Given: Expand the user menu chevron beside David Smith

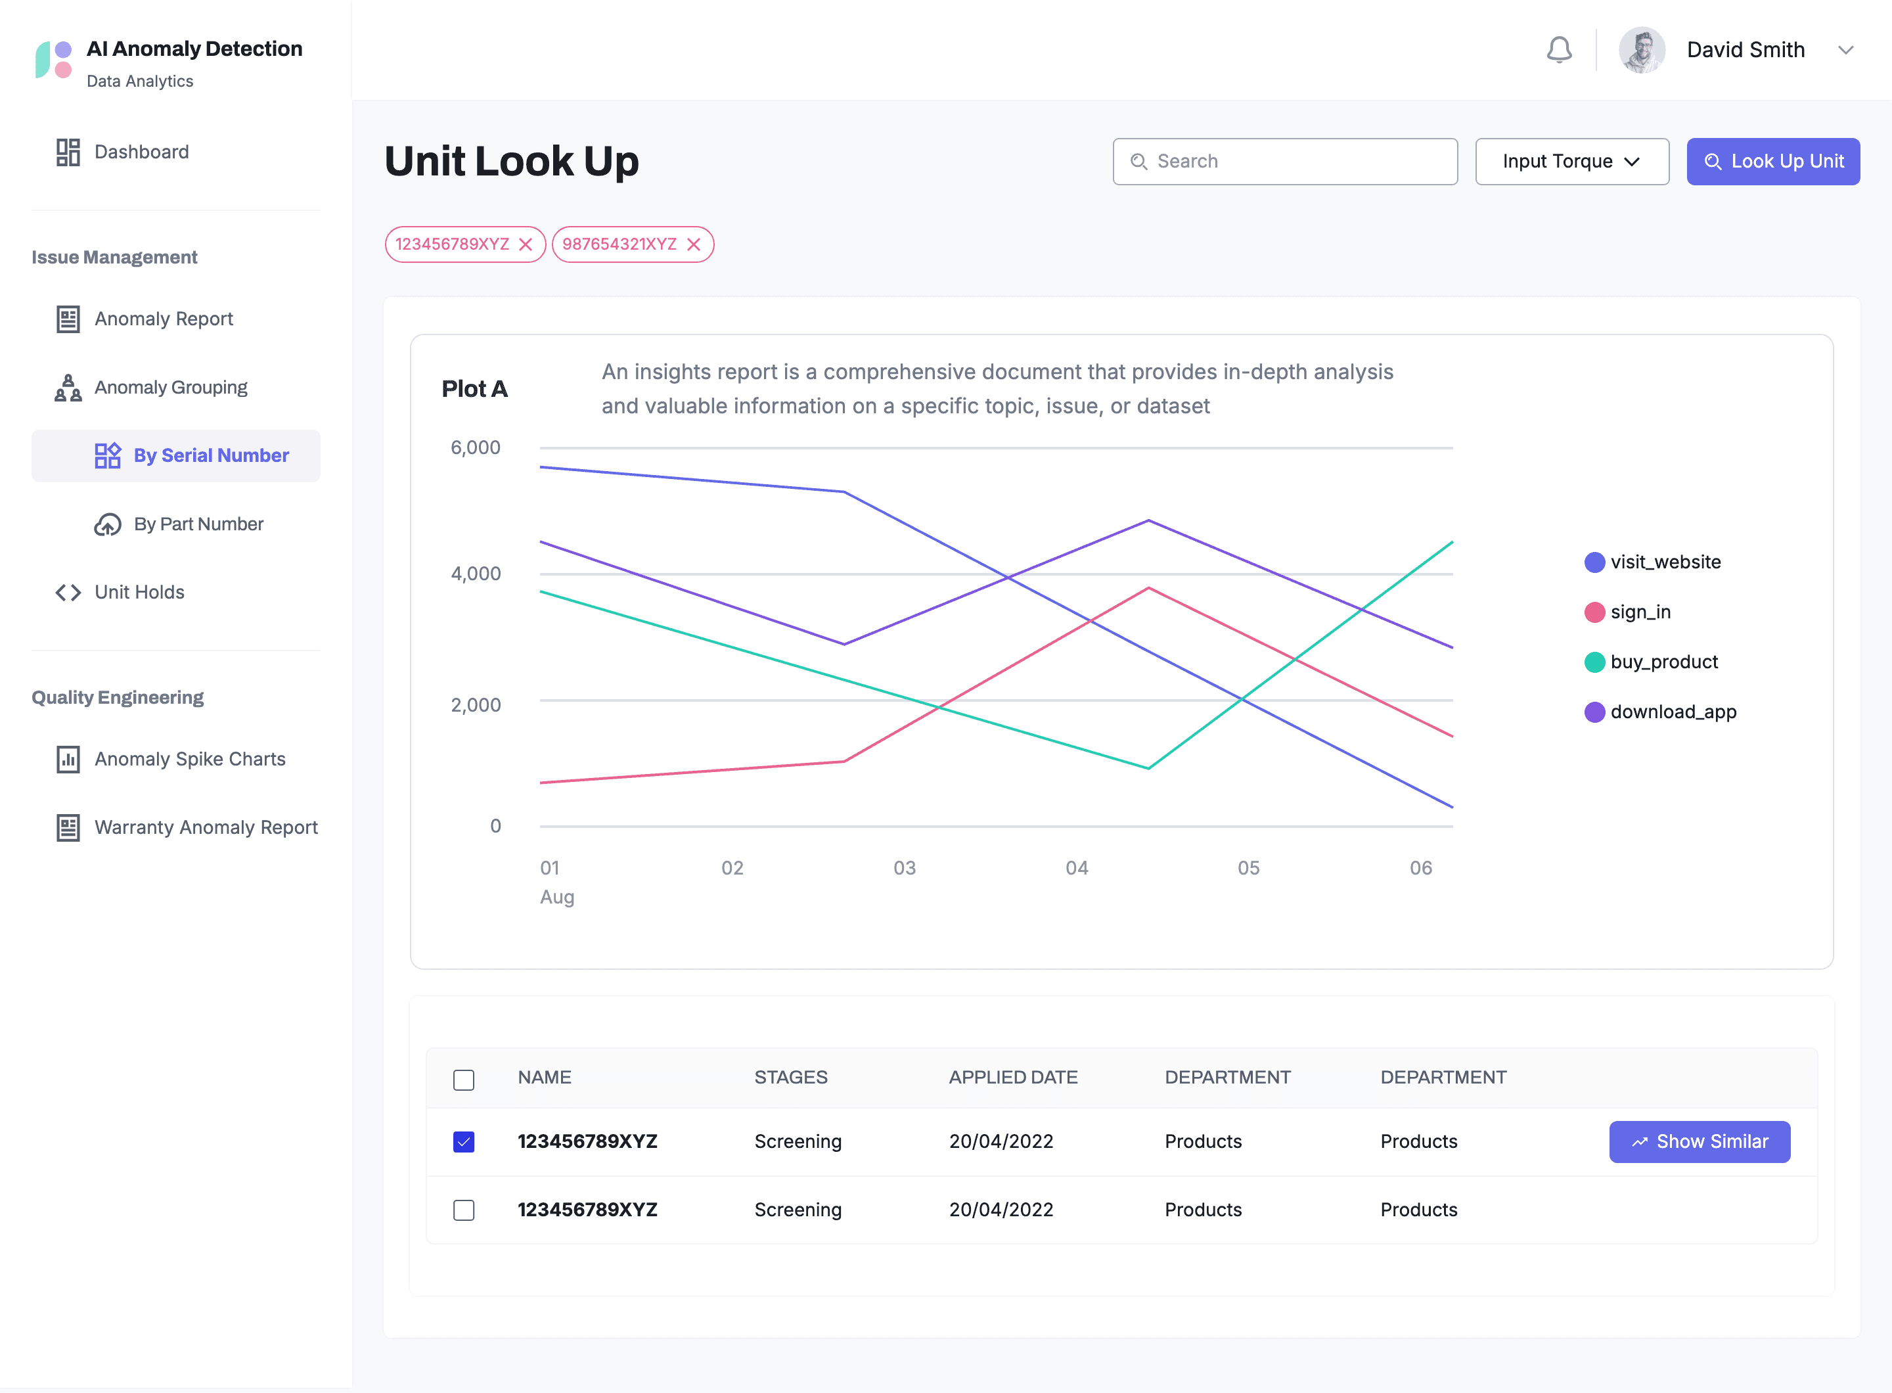Looking at the screenshot, I should pos(1845,50).
